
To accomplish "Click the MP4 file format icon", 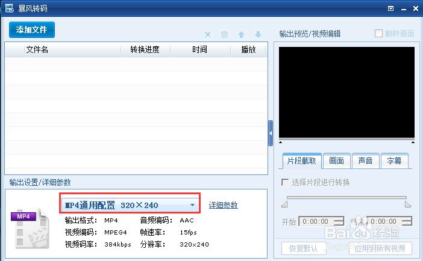I will [x=30, y=229].
